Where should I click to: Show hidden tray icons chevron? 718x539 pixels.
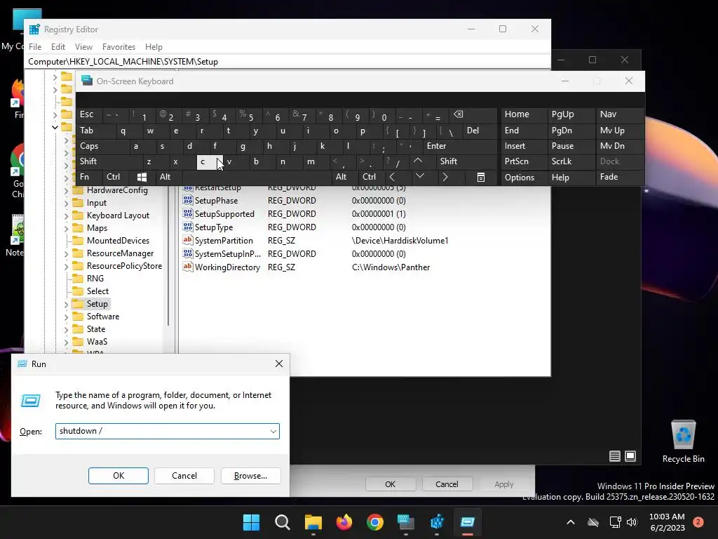tap(571, 522)
